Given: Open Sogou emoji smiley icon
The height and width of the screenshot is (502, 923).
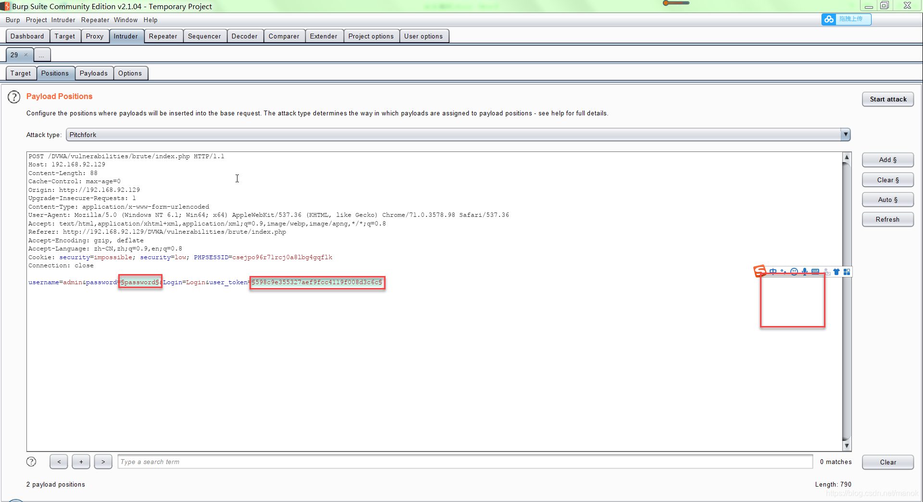Looking at the screenshot, I should pyautogui.click(x=794, y=272).
